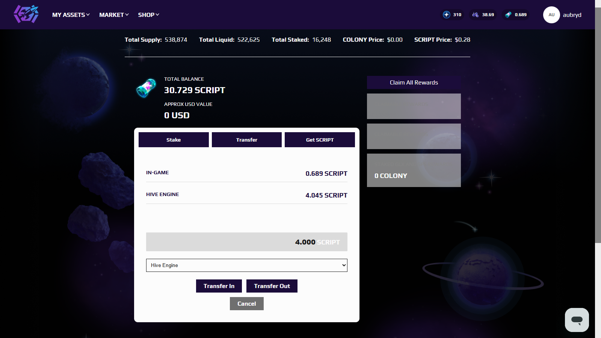Image resolution: width=601 pixels, height=338 pixels.
Task: Click the Transfer Out button
Action: (272, 286)
